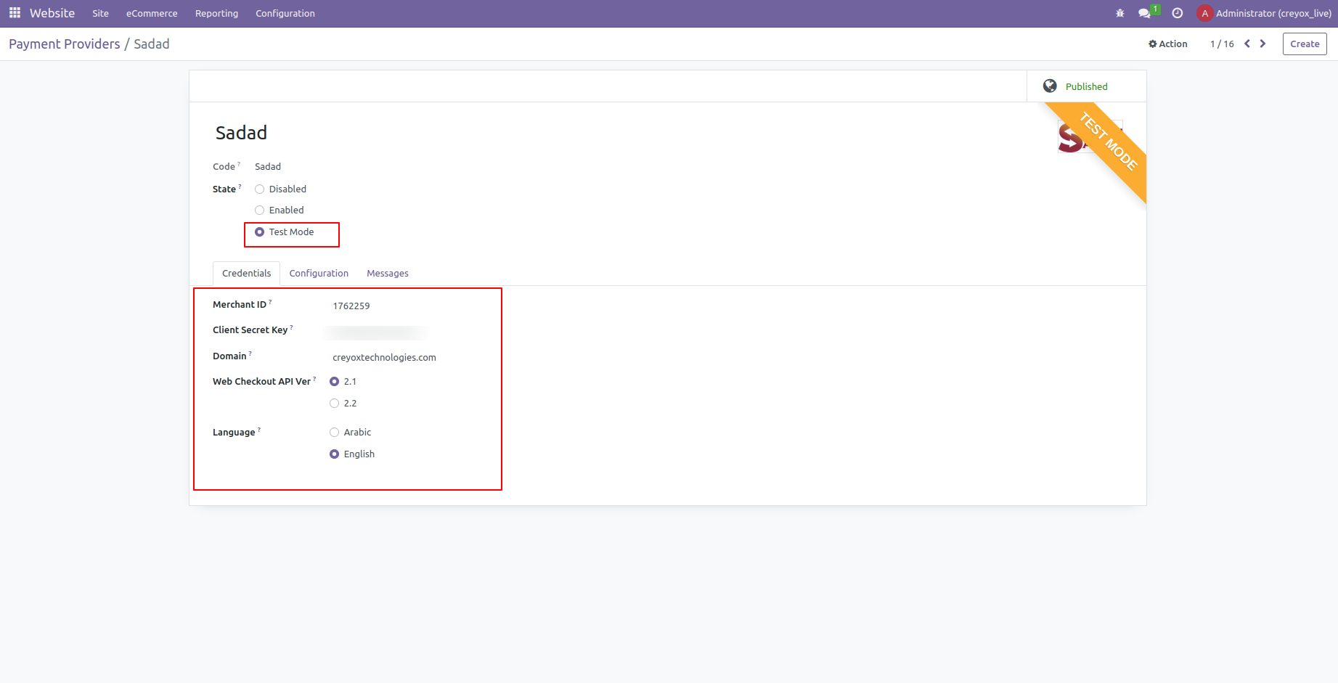Set language to Arabic
Image resolution: width=1338 pixels, height=683 pixels.
(335, 433)
